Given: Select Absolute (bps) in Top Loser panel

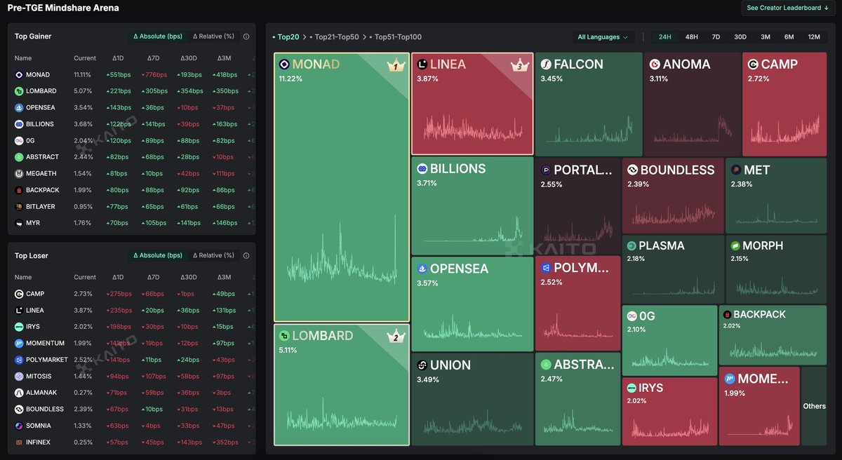Looking at the screenshot, I should (157, 256).
